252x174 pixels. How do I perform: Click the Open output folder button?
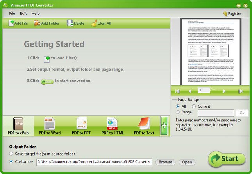(x=187, y=162)
